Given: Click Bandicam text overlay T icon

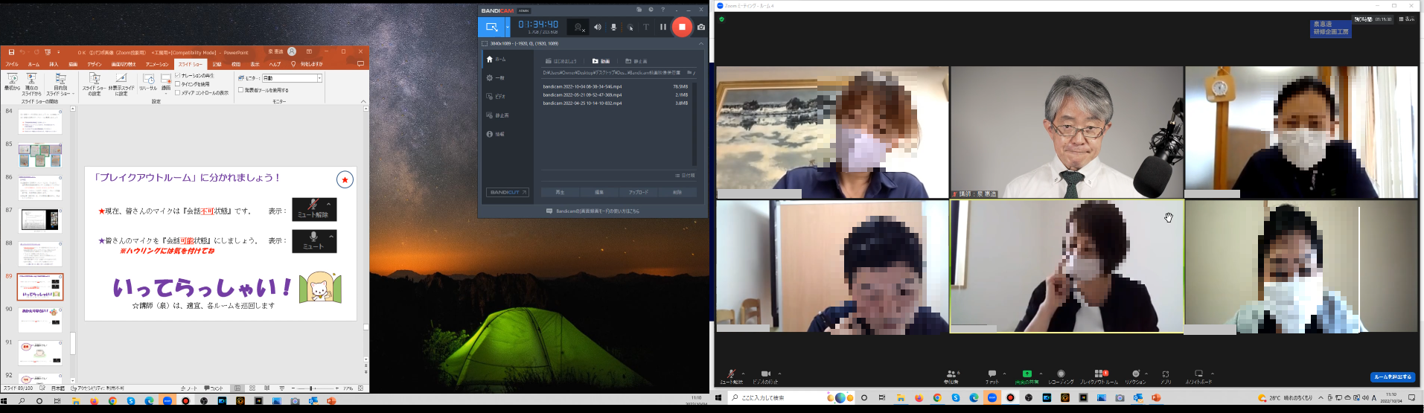Looking at the screenshot, I should [645, 27].
